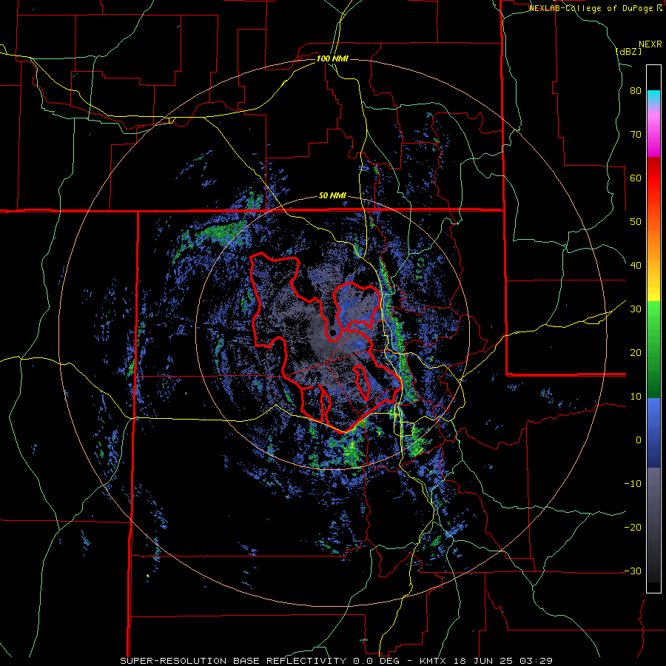Click the red segment of the reflectivity color bar
The width and height of the screenshot is (666, 666).
[653, 178]
